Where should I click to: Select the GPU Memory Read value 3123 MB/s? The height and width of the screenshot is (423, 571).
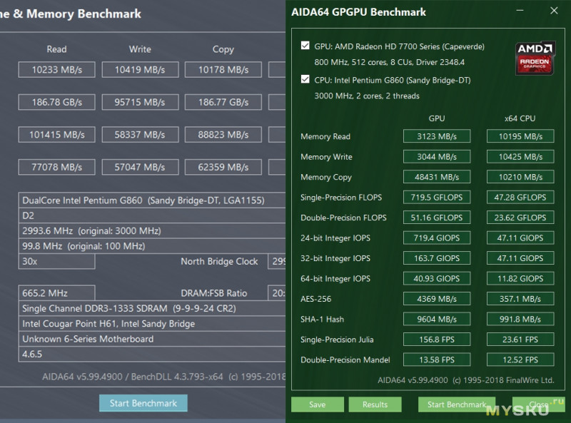click(437, 136)
